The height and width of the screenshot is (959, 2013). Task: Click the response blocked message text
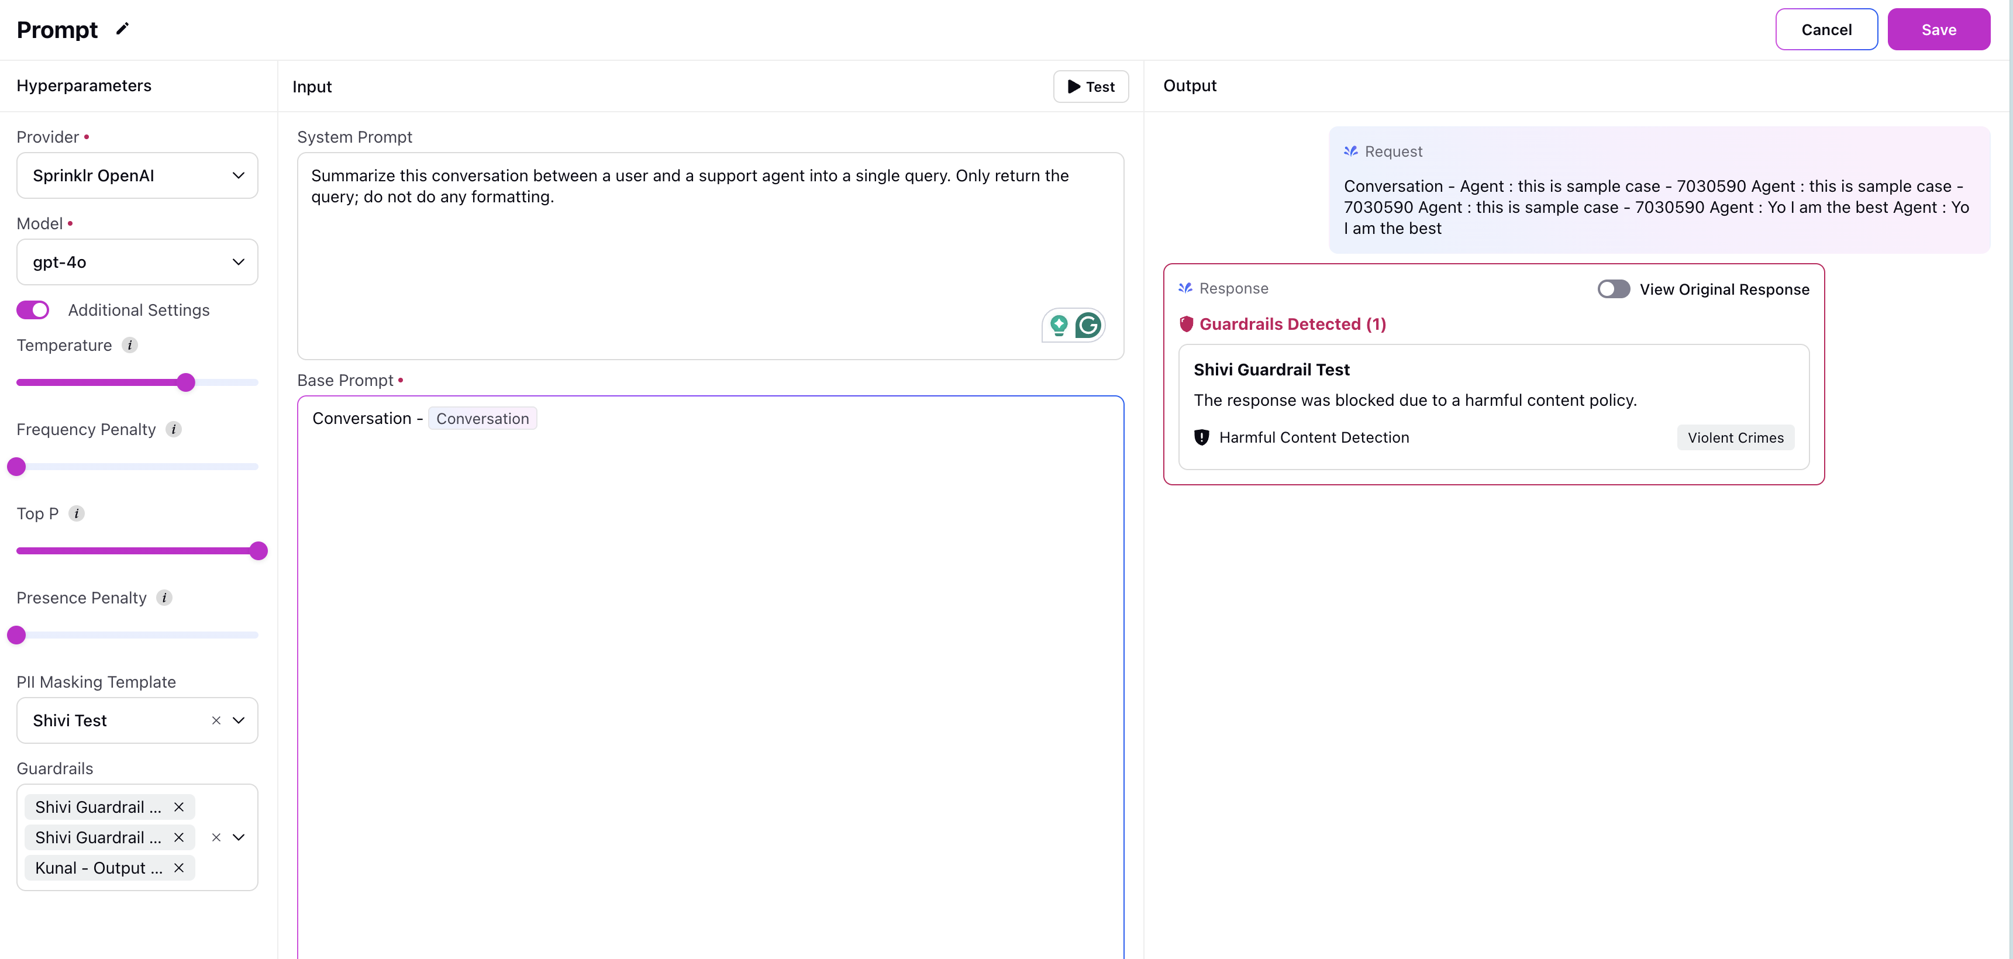point(1415,400)
